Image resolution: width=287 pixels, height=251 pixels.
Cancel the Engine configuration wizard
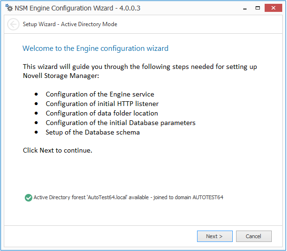(x=253, y=236)
